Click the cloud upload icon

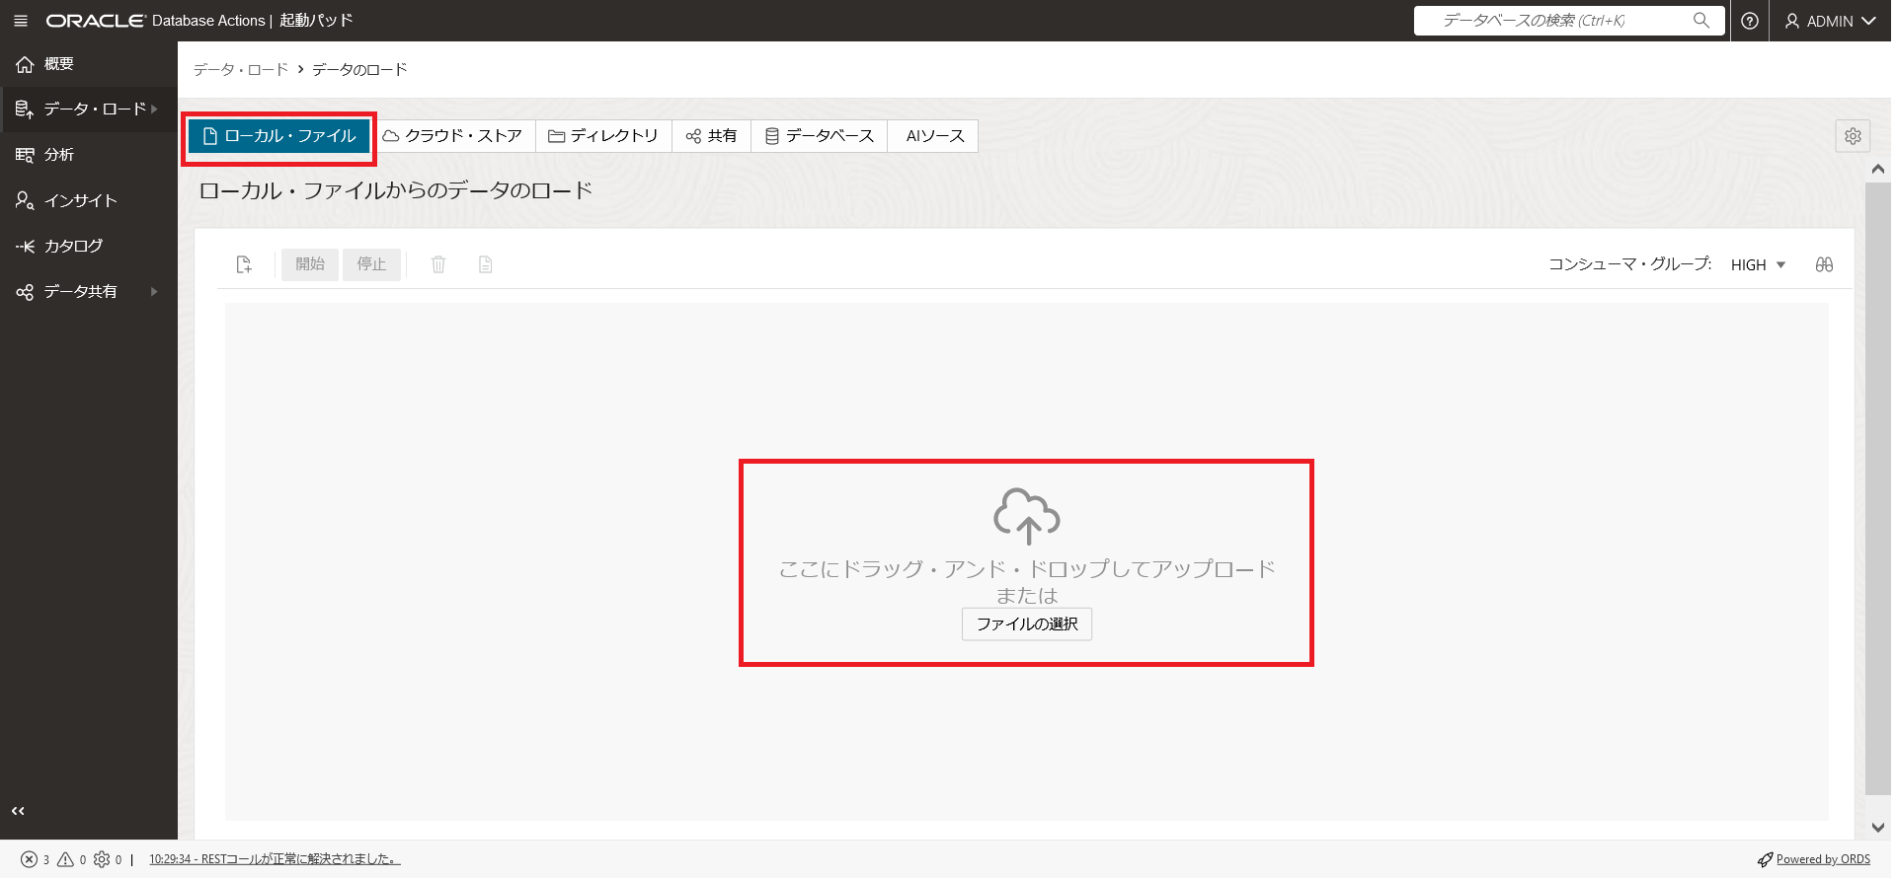click(x=1027, y=516)
